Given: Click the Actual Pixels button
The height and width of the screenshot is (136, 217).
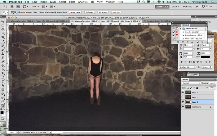Looking at the screenshot, I should pos(75,12).
